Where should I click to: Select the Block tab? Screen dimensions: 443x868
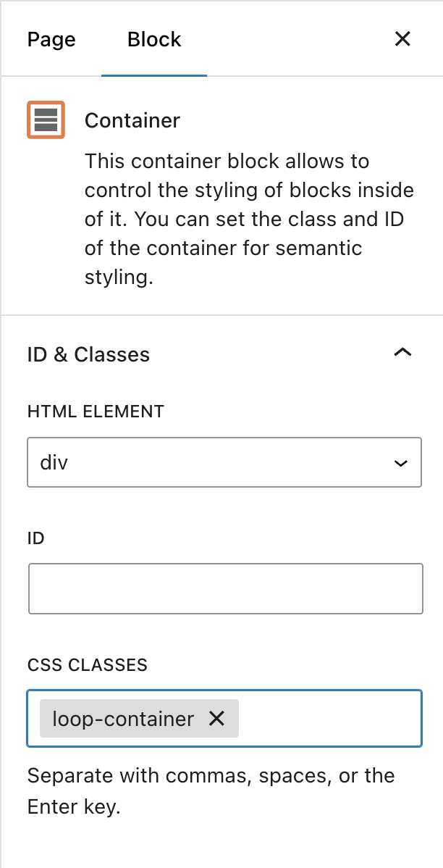(154, 39)
